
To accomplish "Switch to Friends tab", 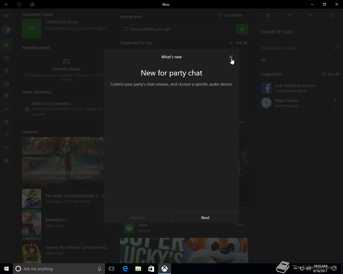I will point(268,16).
